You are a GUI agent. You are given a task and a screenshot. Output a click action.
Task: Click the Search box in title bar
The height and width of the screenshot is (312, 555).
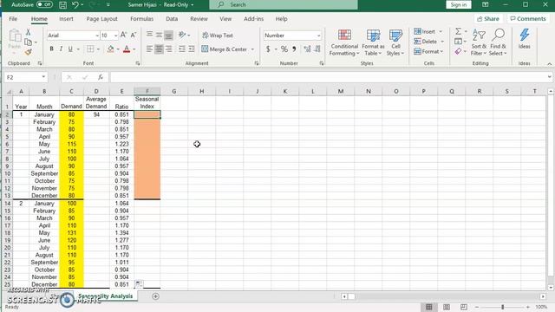[x=284, y=4]
